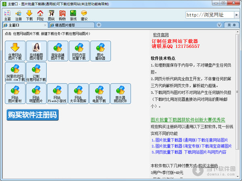
Task: Open the 建议 suggestion toolbar icon
Action: point(84,15)
